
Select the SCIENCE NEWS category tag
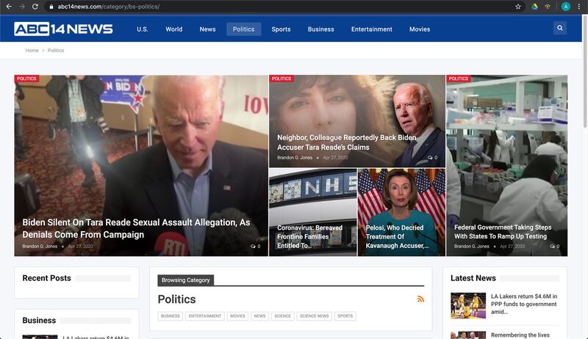coord(315,316)
